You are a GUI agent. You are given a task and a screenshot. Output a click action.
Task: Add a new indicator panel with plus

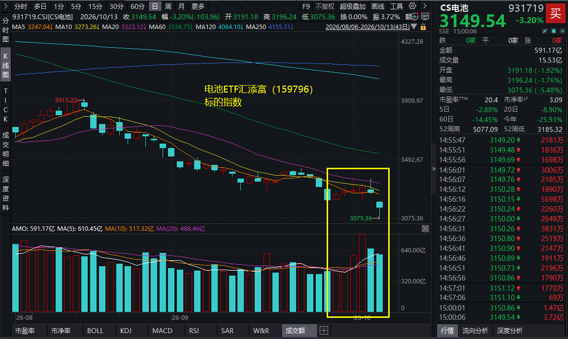click(x=324, y=330)
